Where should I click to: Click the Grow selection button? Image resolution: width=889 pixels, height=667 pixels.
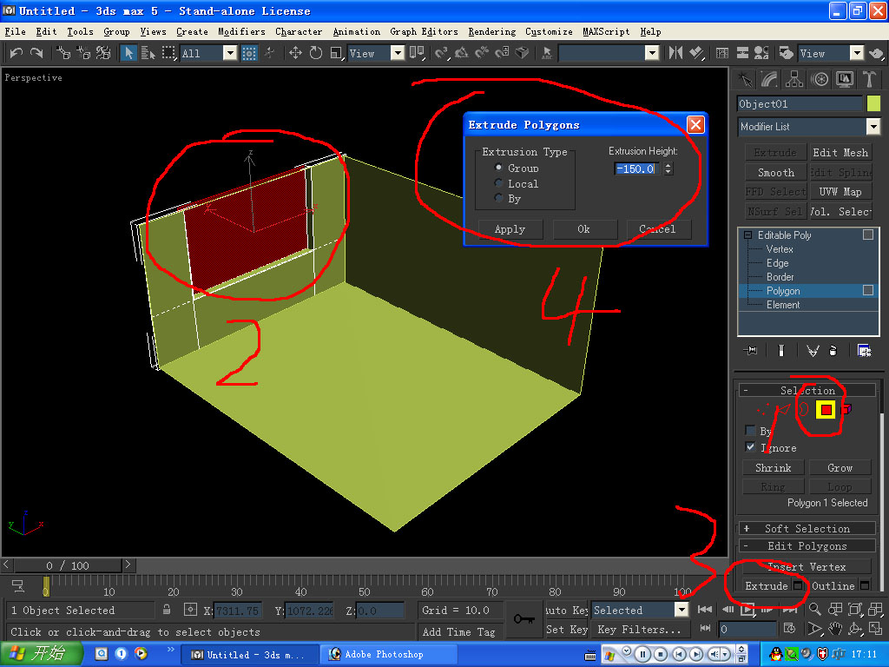pos(840,467)
